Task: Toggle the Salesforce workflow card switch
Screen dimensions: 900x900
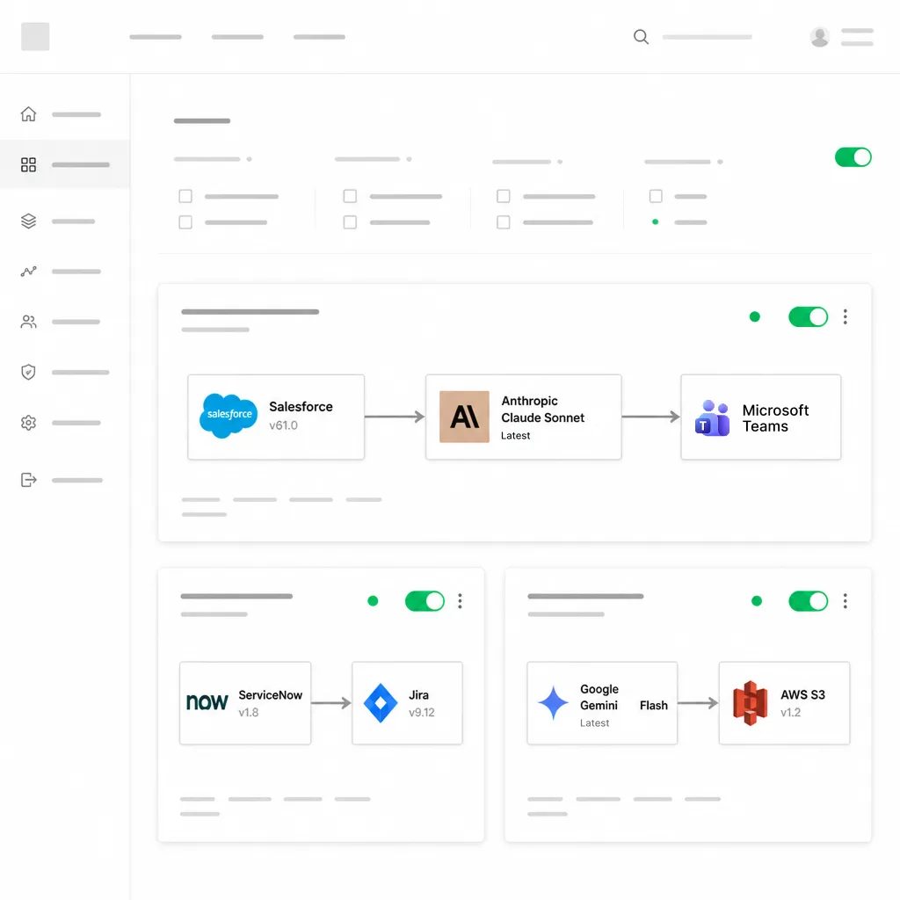Action: point(809,316)
